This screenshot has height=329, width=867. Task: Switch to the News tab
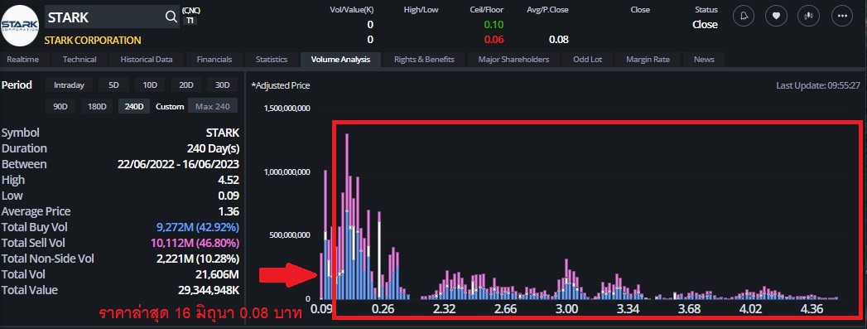coord(704,59)
